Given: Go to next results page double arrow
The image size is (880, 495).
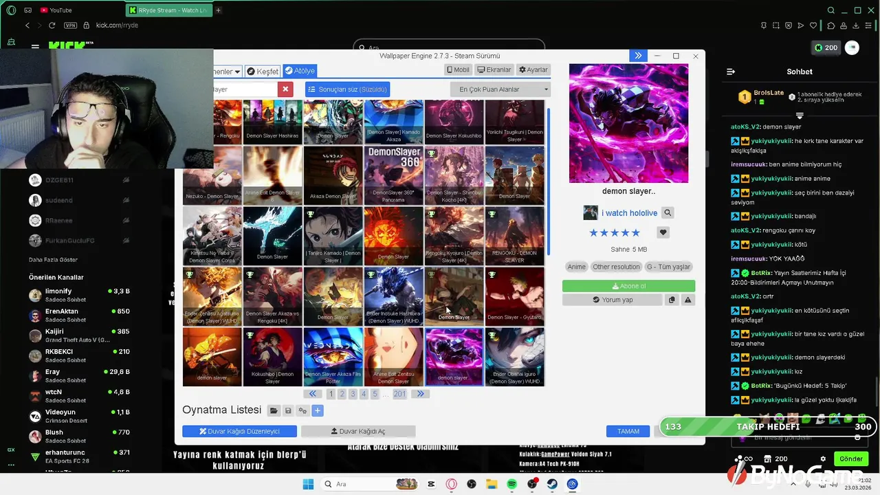Looking at the screenshot, I should [420, 394].
